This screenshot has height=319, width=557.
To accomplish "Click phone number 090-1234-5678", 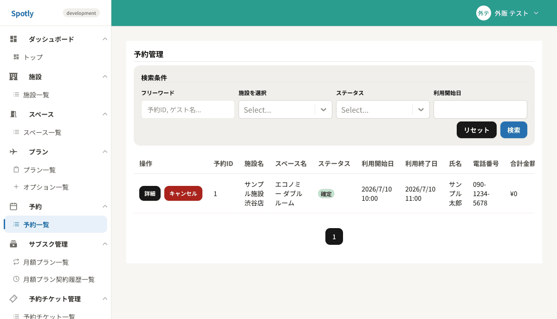I will [x=481, y=193].
